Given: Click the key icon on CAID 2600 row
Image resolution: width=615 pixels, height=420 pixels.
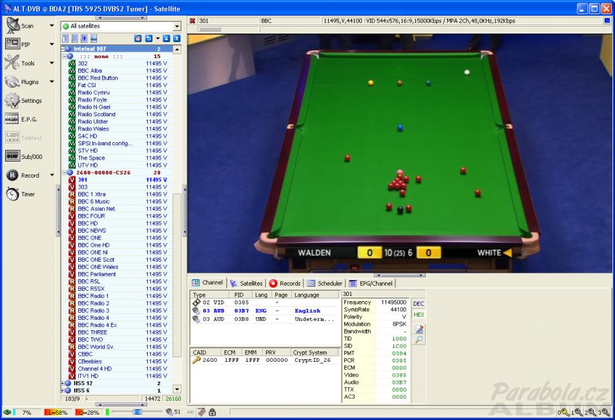Looking at the screenshot, I should pos(196,360).
